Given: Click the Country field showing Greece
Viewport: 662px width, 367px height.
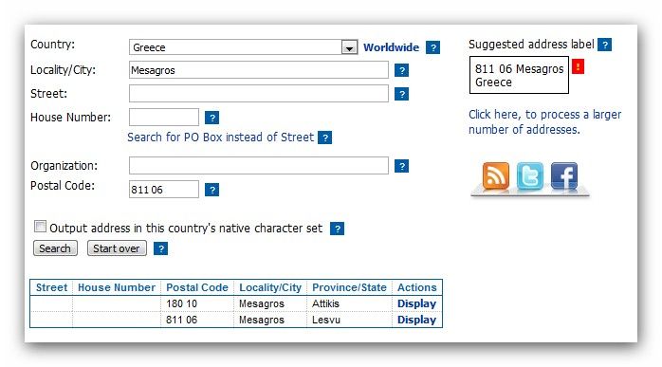Looking at the screenshot, I should pyautogui.click(x=243, y=47).
